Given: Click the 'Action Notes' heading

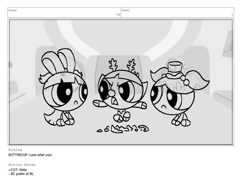Looking at the screenshot, I should tap(22, 165).
